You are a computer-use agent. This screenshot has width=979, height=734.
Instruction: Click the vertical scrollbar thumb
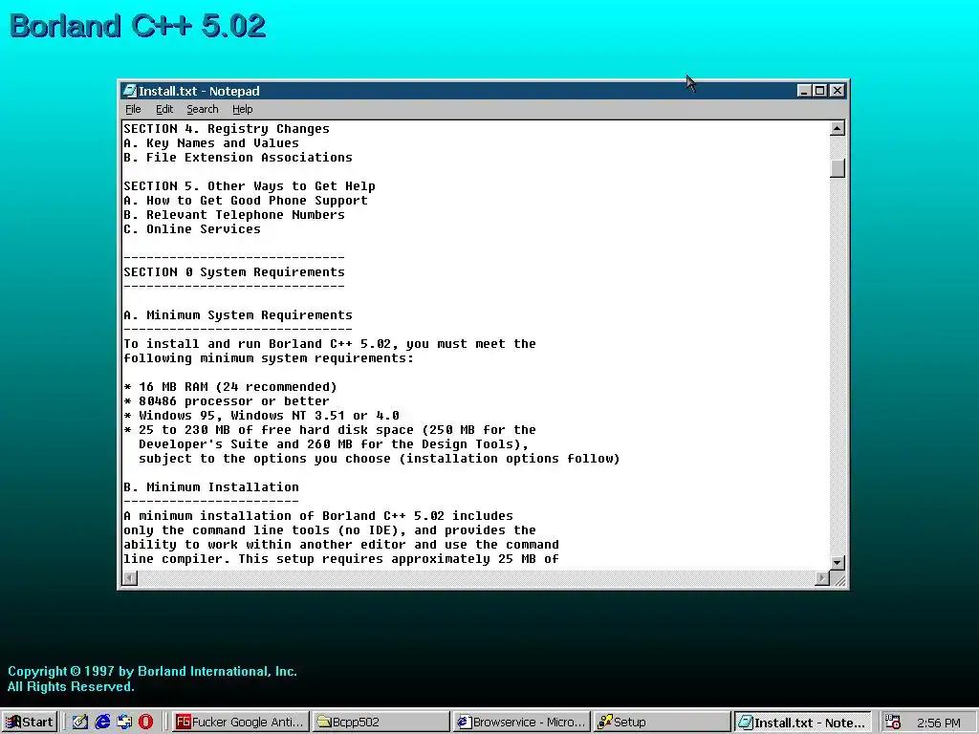[x=838, y=168]
